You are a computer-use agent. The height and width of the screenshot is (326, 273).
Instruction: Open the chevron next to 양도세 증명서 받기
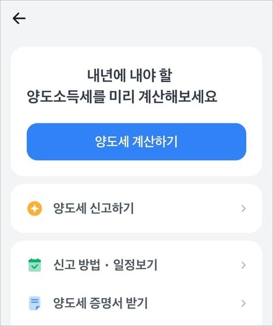tap(243, 303)
